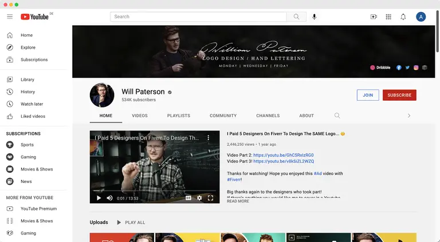Seek on the video progress bar
This screenshot has width=440, height=242.
tap(155, 191)
